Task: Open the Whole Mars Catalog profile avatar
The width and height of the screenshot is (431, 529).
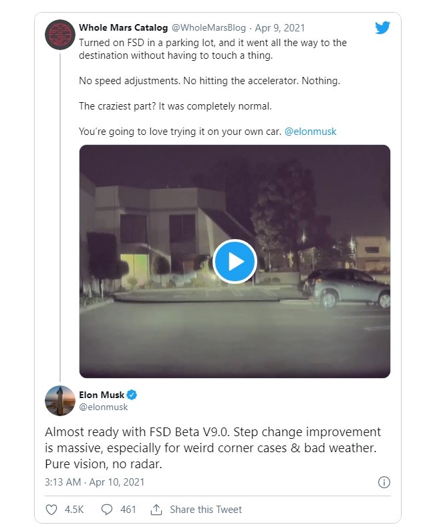Action: click(60, 35)
